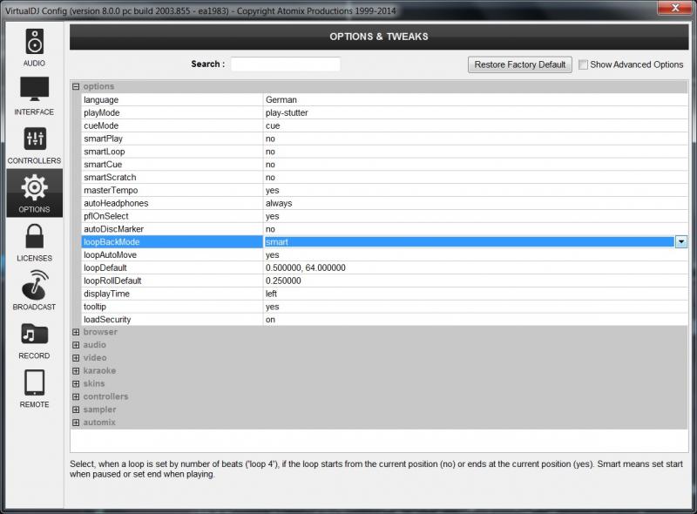The width and height of the screenshot is (697, 514).
Task: Select the cueMode option
Action: click(x=384, y=125)
